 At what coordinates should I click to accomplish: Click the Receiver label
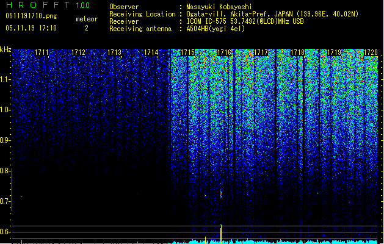(124, 21)
